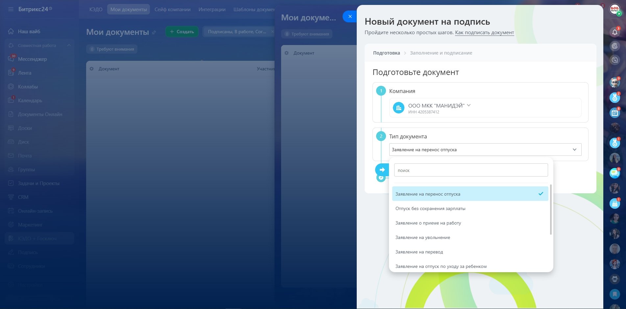Open the Как подписать документ link
Viewport: 626px width, 309px height.
point(484,33)
